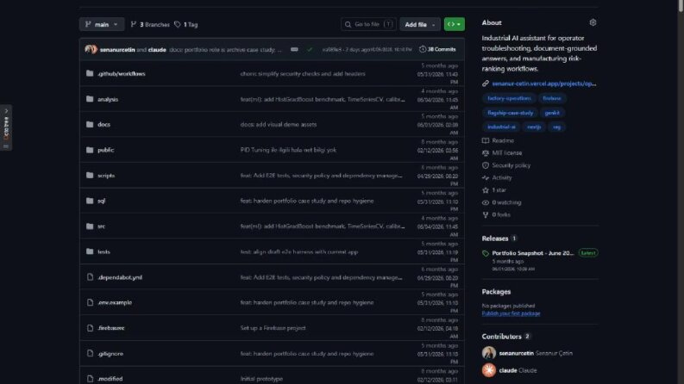
Task: Open claude contributor avatar
Action: point(489,370)
